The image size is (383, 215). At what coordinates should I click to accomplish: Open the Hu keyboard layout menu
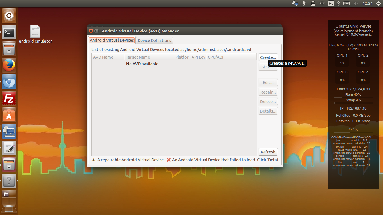[331, 3]
